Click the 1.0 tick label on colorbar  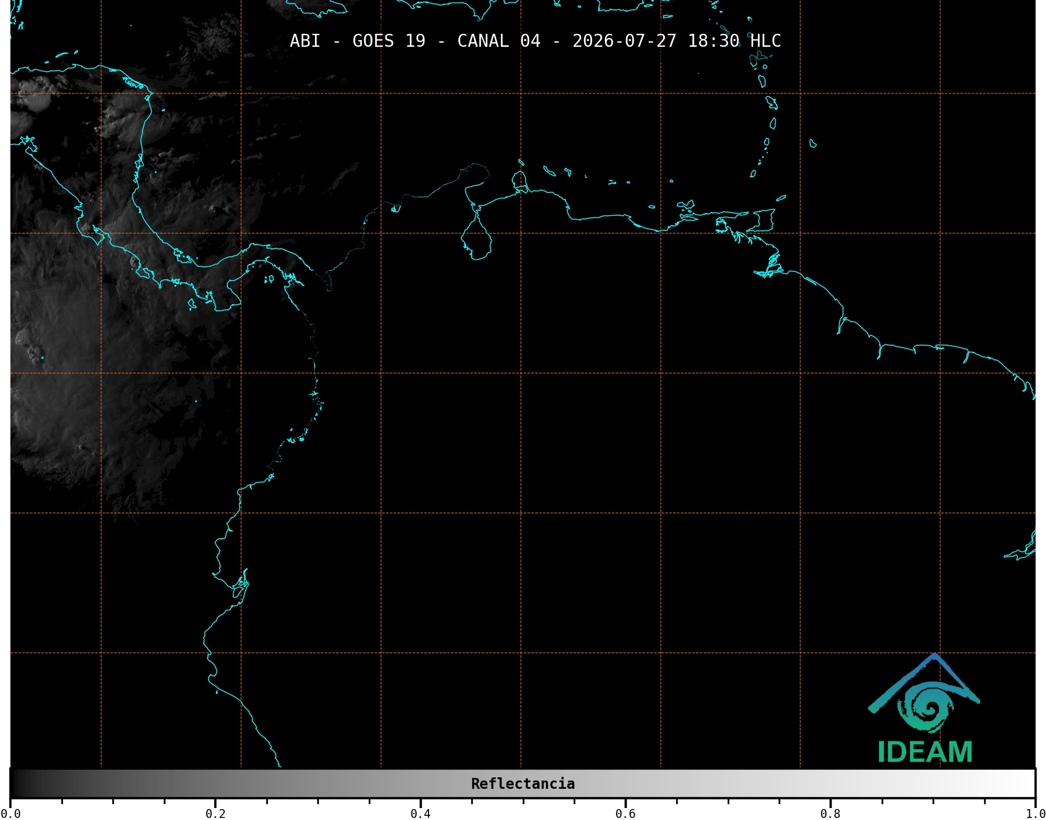click(1036, 813)
